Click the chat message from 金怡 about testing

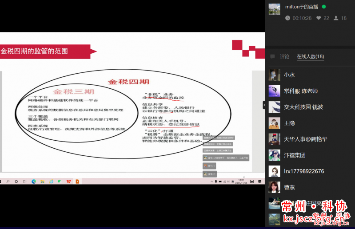[x=226, y=158]
